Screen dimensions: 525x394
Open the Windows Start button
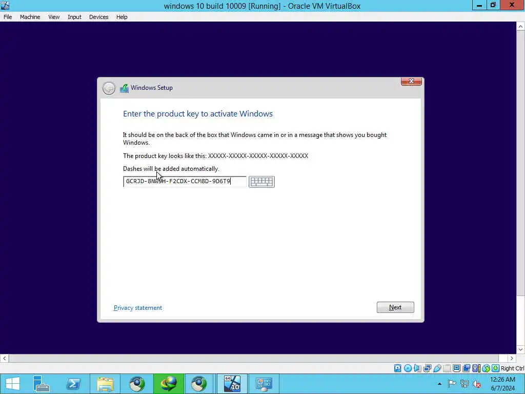click(x=13, y=384)
